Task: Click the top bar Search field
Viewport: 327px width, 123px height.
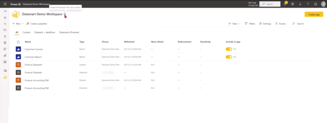Action: (270, 4)
